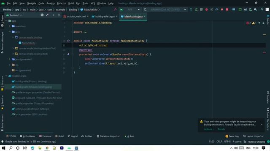Go to next highlighted error down arrow
This screenshot has height=151, width=270.
point(263,23)
